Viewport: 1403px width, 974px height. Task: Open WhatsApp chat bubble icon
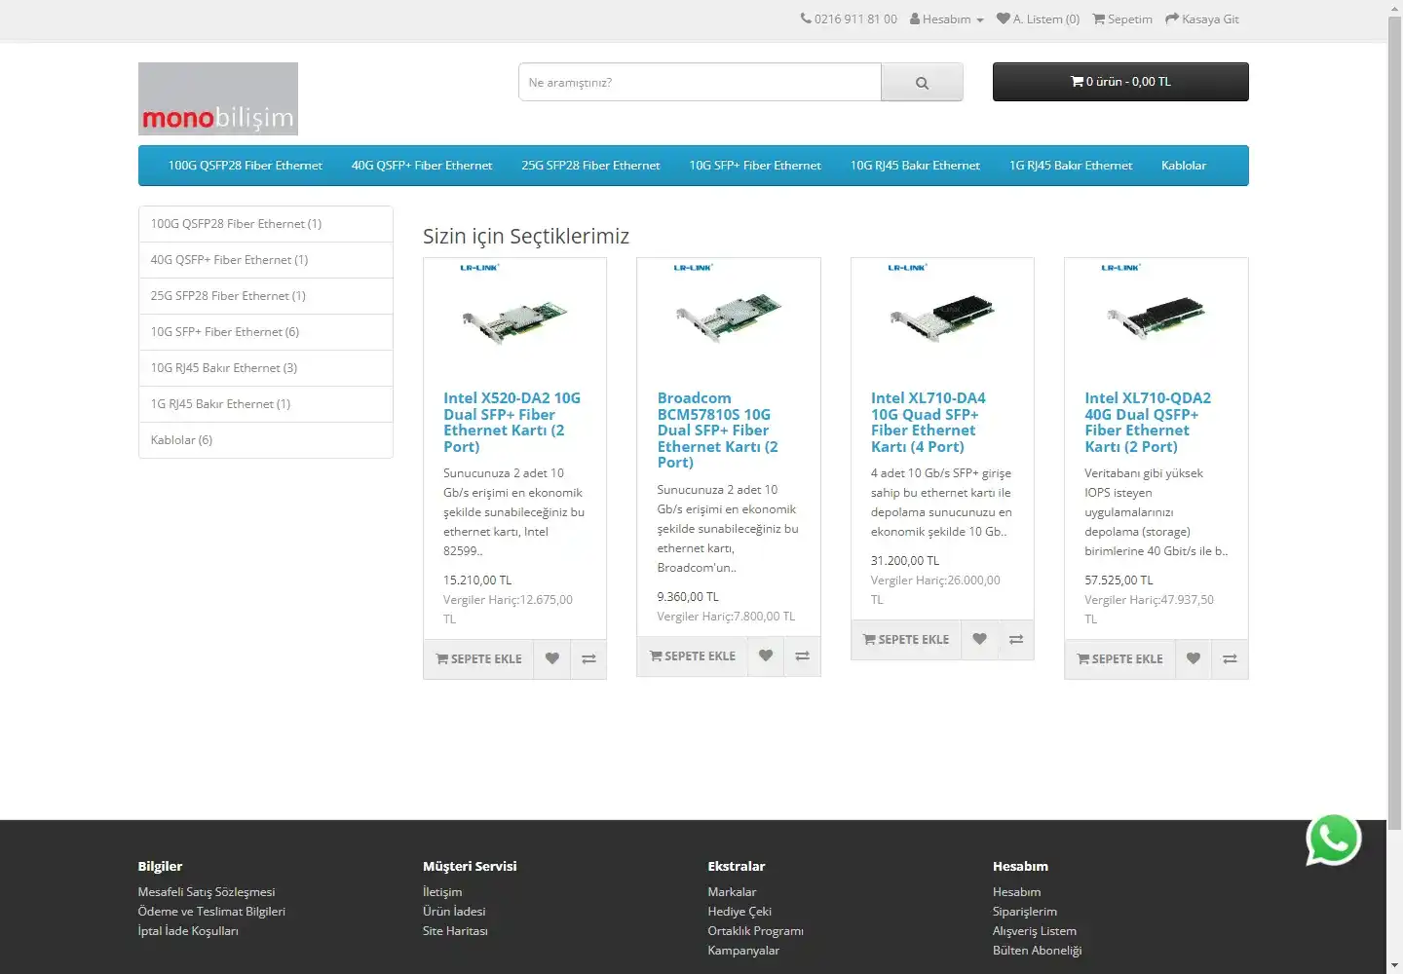click(x=1334, y=840)
